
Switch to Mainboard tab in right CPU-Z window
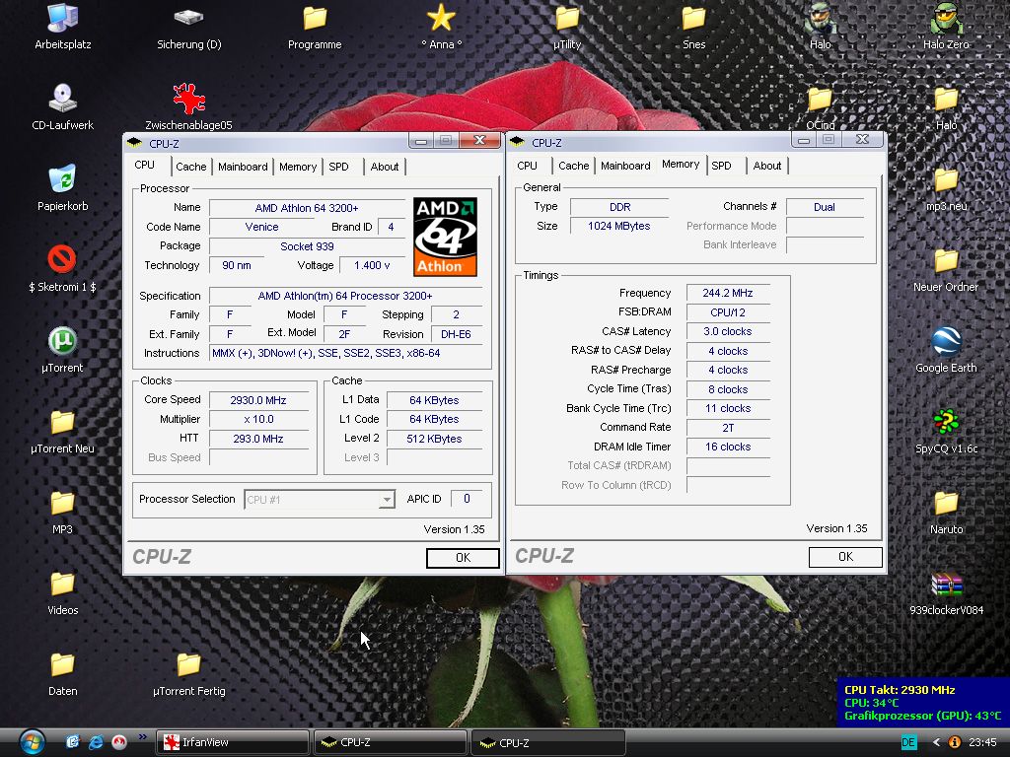tap(625, 166)
